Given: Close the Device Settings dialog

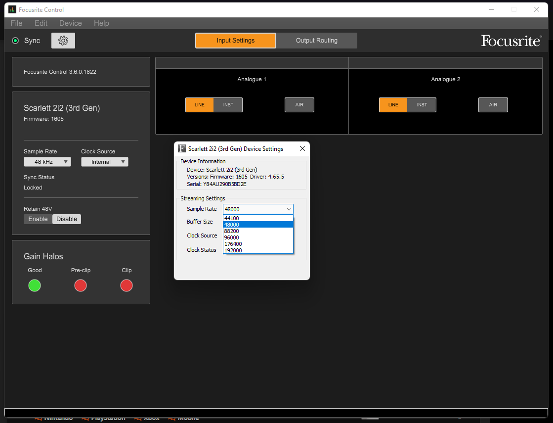Looking at the screenshot, I should (302, 148).
